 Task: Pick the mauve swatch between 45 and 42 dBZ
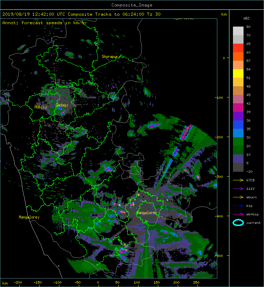coord(238,99)
